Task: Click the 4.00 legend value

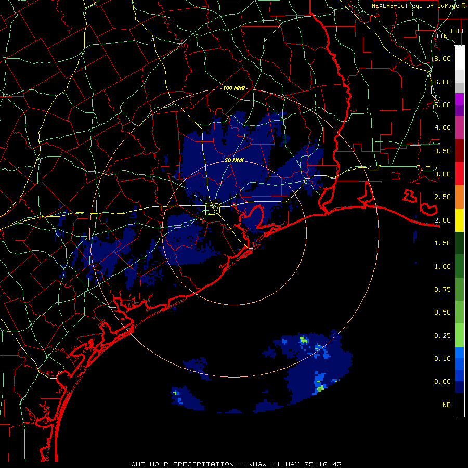Action: (443, 128)
